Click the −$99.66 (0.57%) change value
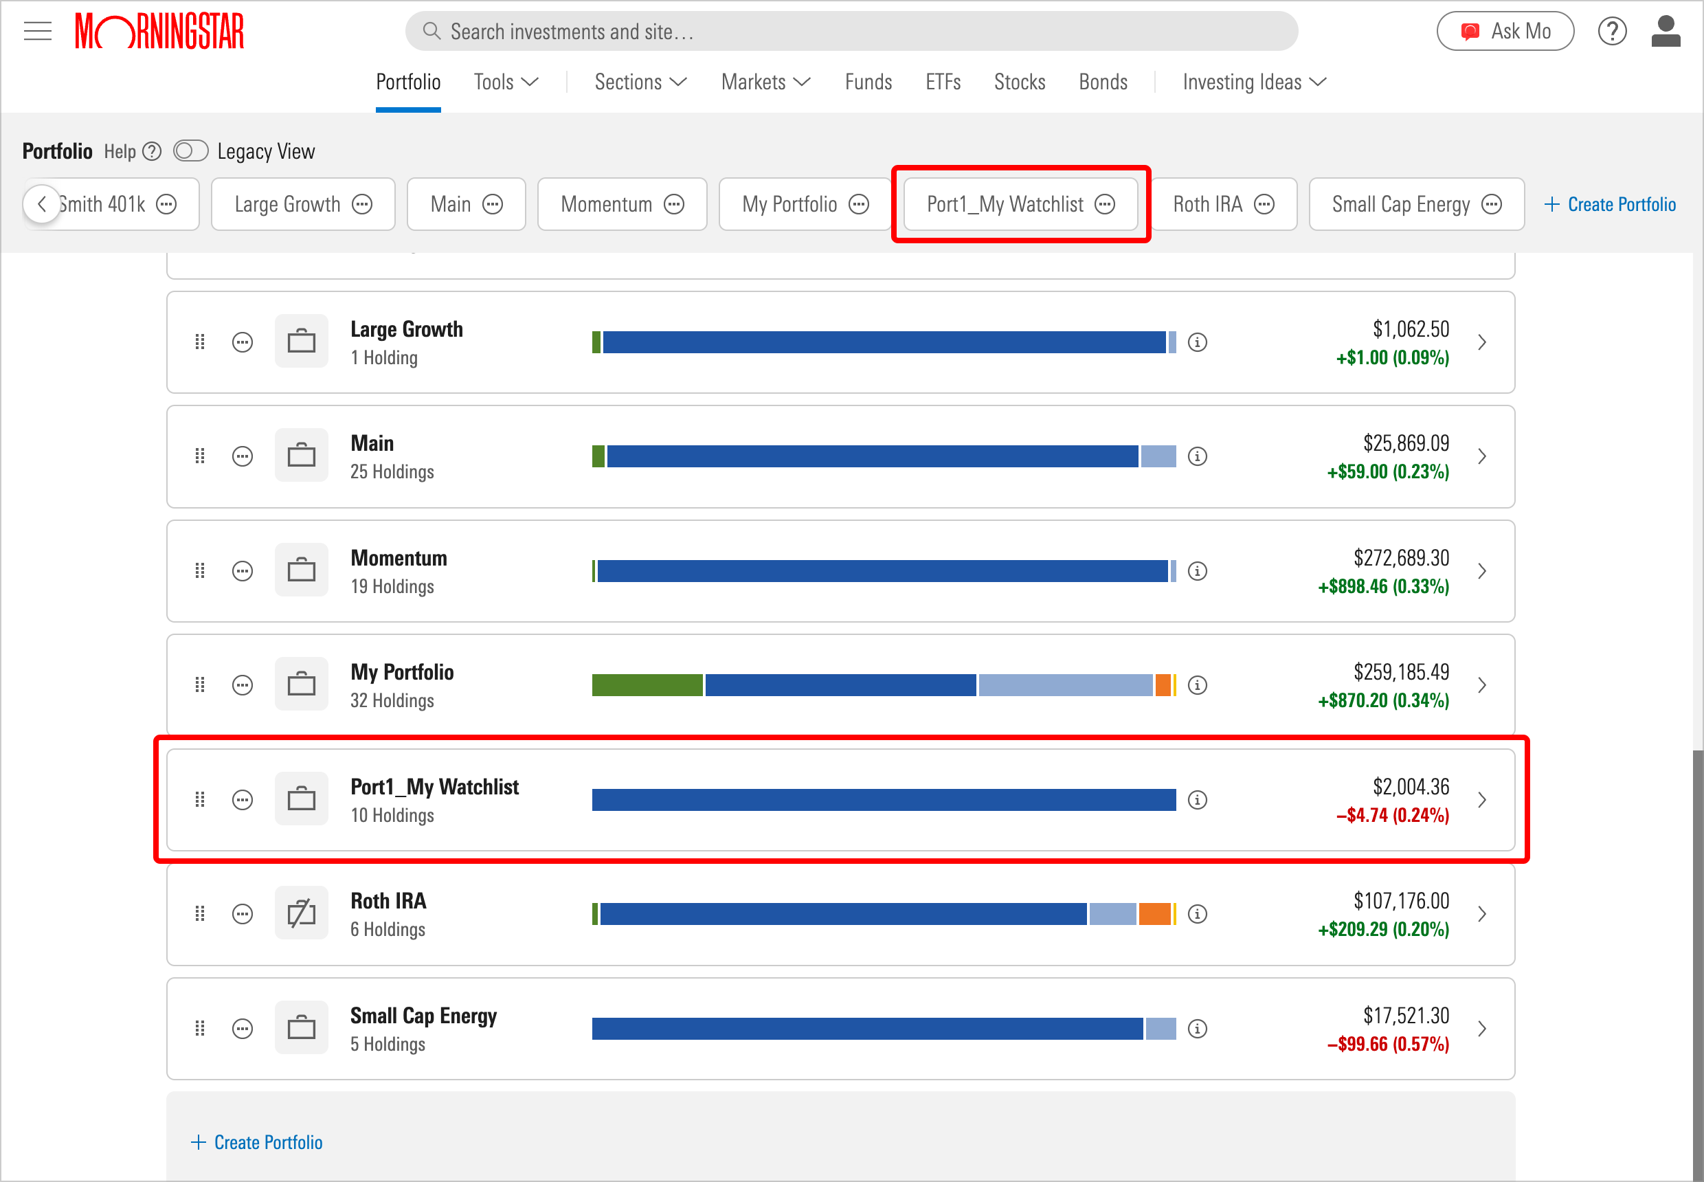The height and width of the screenshot is (1182, 1704). point(1388,1045)
